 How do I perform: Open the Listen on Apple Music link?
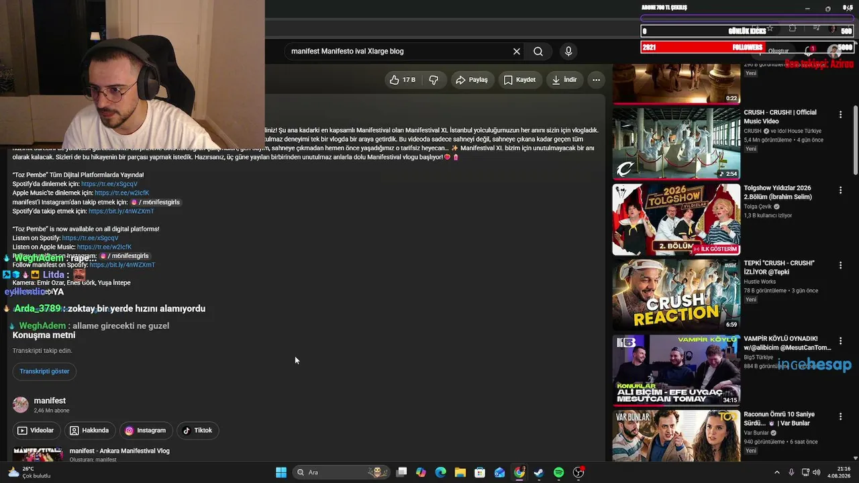click(104, 247)
